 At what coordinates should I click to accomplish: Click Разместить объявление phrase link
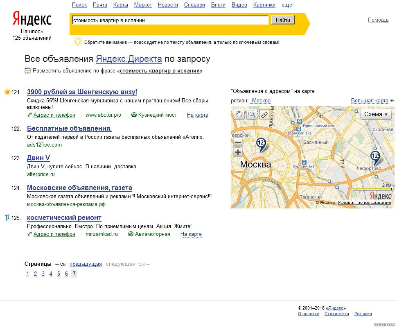160,71
